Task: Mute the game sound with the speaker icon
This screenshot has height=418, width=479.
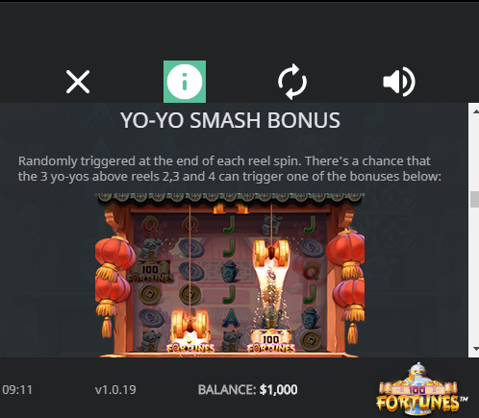Action: point(399,82)
